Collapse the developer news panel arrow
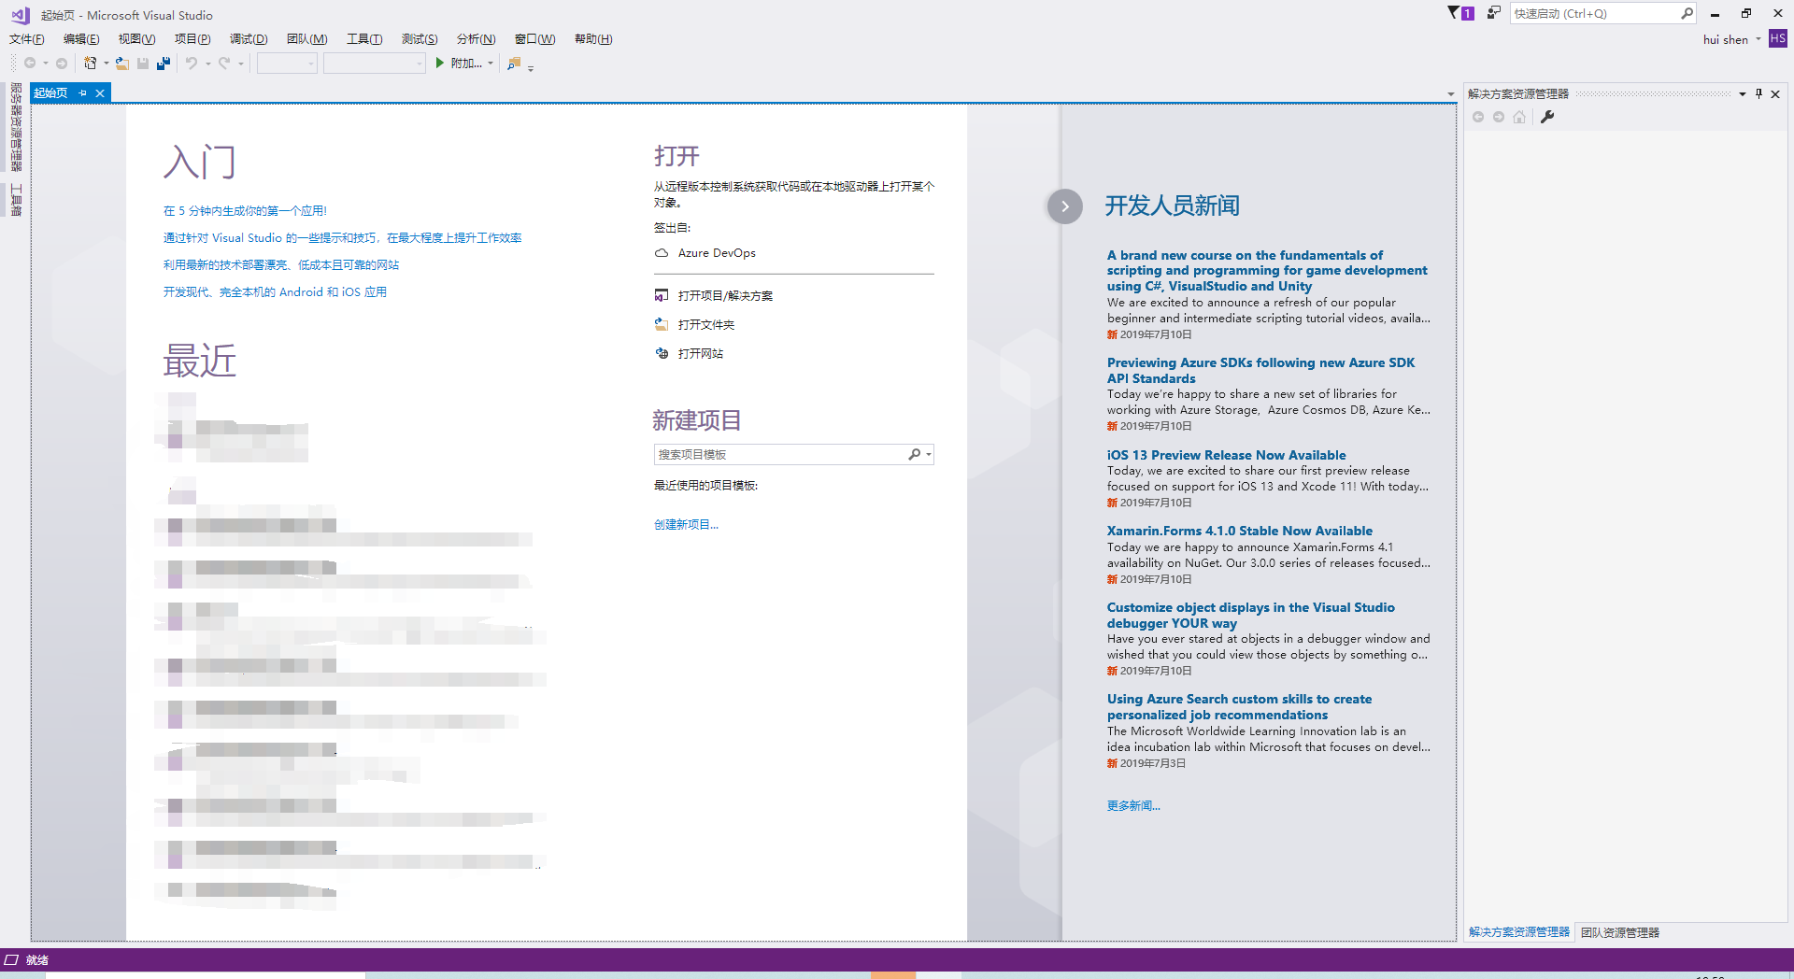 coord(1065,206)
